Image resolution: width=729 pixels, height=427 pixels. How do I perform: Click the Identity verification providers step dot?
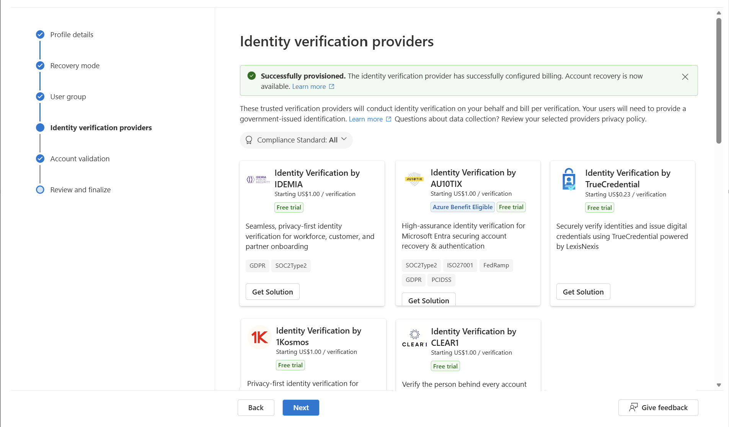click(40, 128)
